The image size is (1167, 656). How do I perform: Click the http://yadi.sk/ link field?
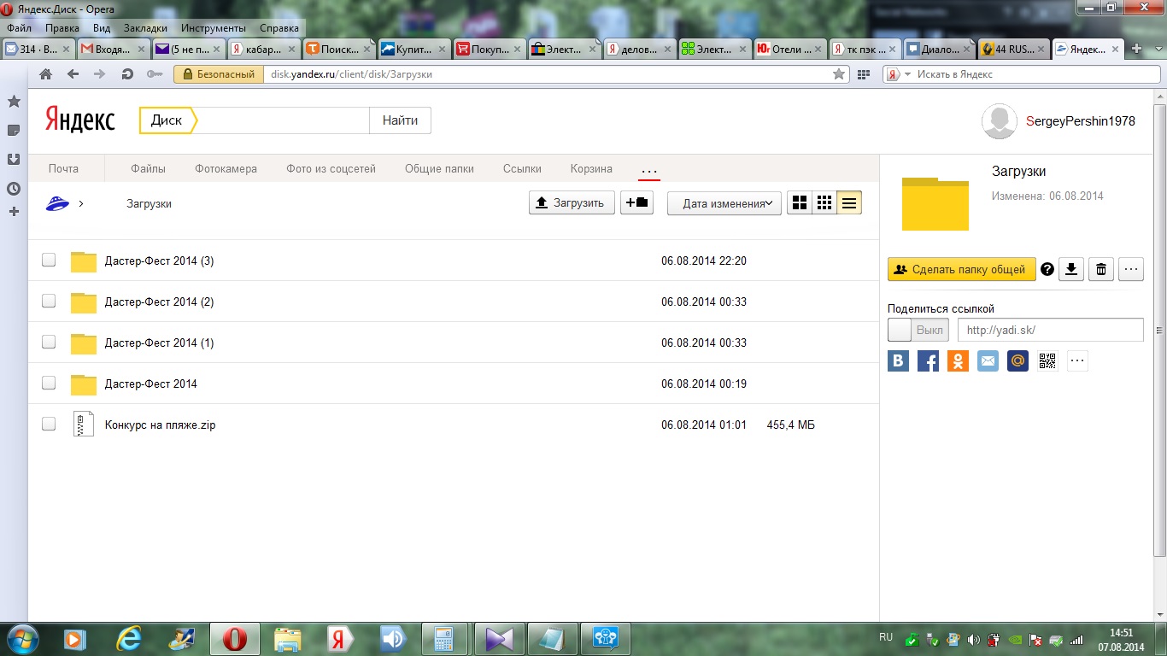(1050, 330)
